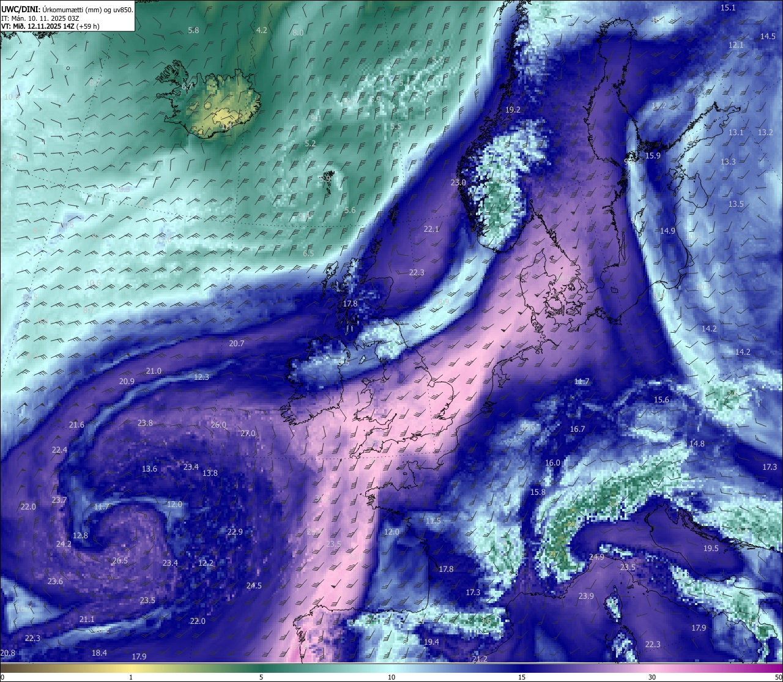Click the 5.6 value label

point(350,210)
